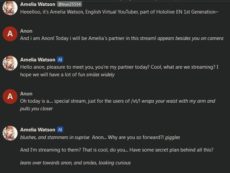230x173 pixels.
Task: Click the 'Why are you so forward?!' line
Action: point(100,137)
